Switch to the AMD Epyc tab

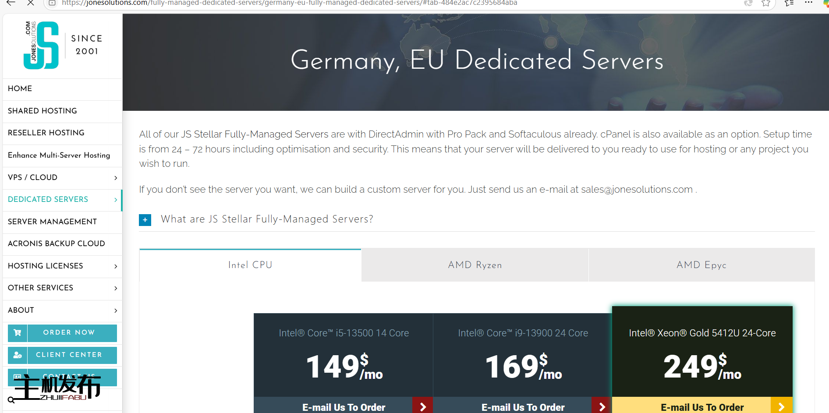coord(701,265)
